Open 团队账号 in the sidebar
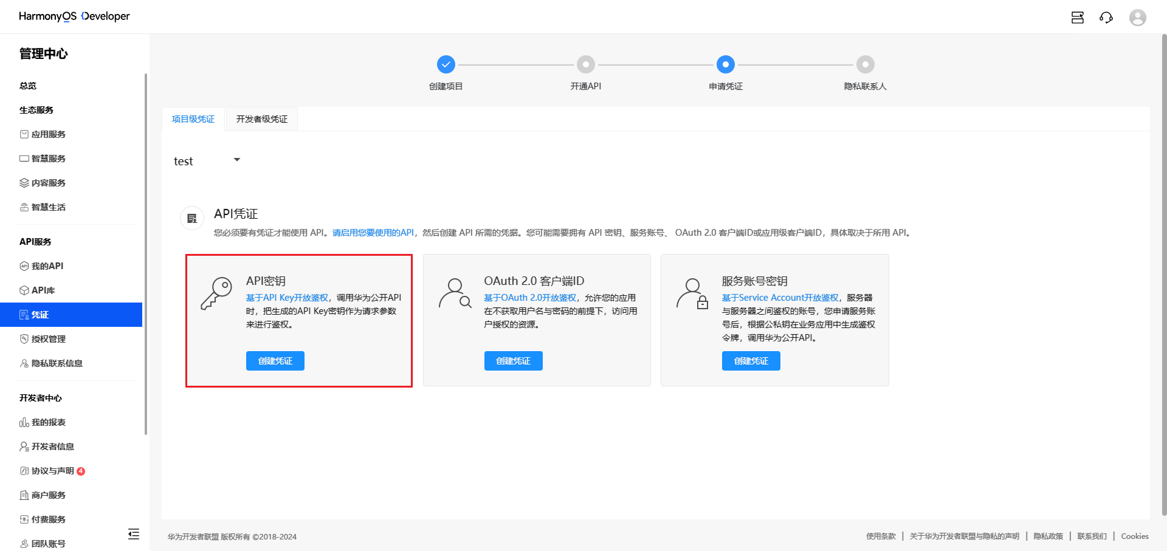The height and width of the screenshot is (551, 1167). coord(47,543)
